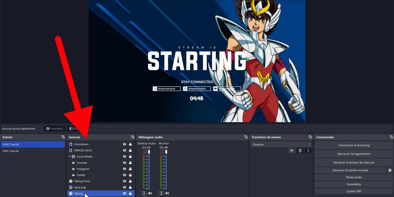The image size is (394, 197).
Task: Open transition properties three-dot menu
Action: point(308,151)
